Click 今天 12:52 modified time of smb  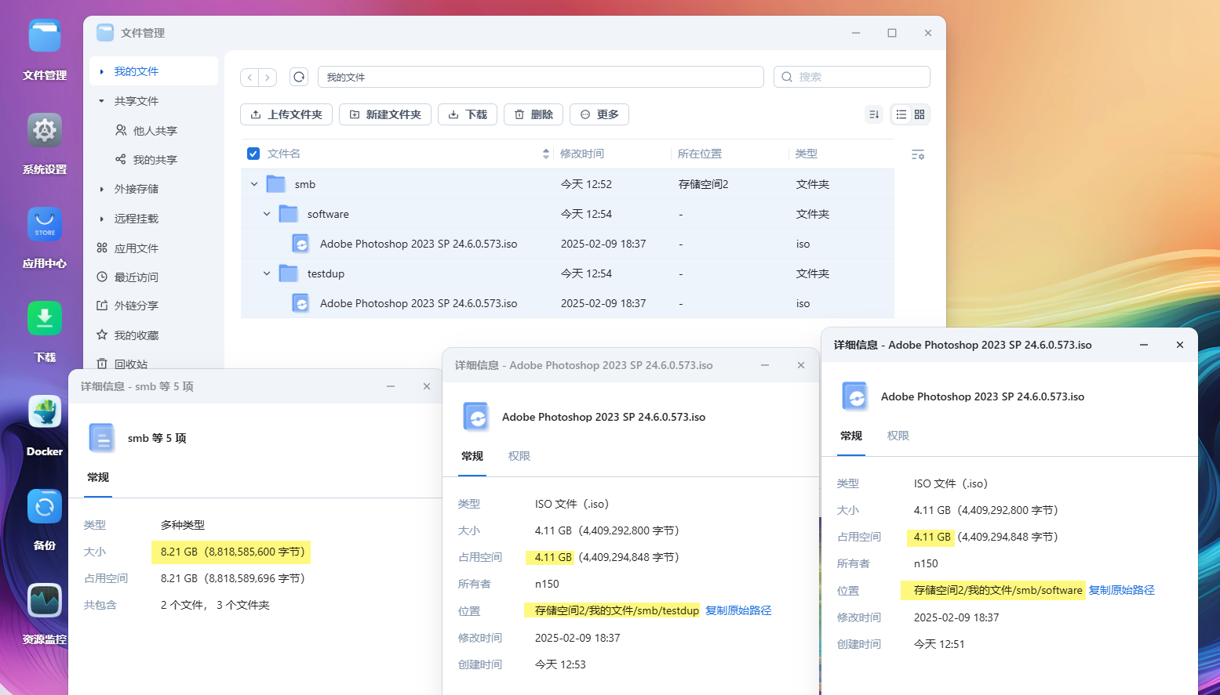pos(586,184)
